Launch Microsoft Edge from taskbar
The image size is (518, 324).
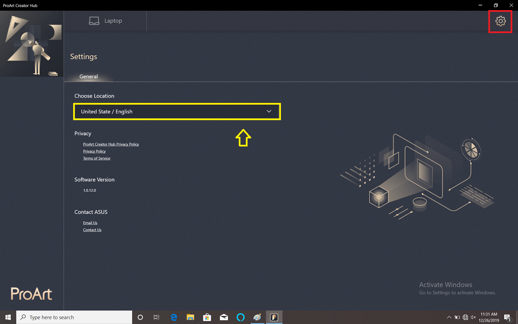pos(174,317)
